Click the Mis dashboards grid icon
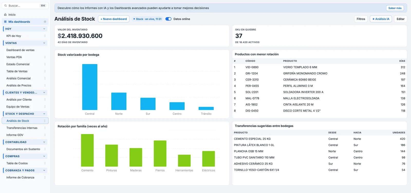The image size is (411, 193). point(5,22)
